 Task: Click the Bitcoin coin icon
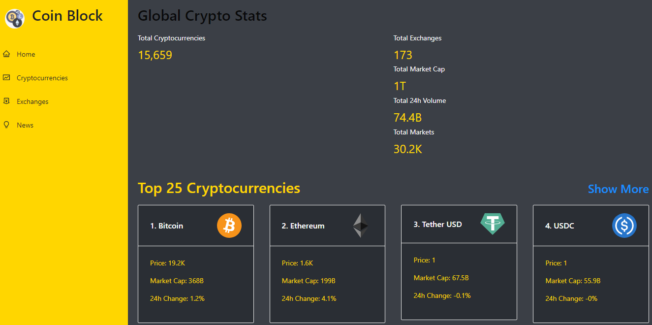click(x=229, y=226)
